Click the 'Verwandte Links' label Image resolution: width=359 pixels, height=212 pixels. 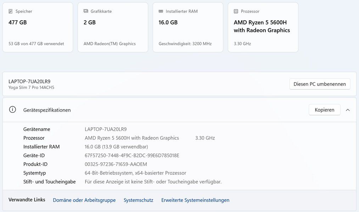pos(27,200)
